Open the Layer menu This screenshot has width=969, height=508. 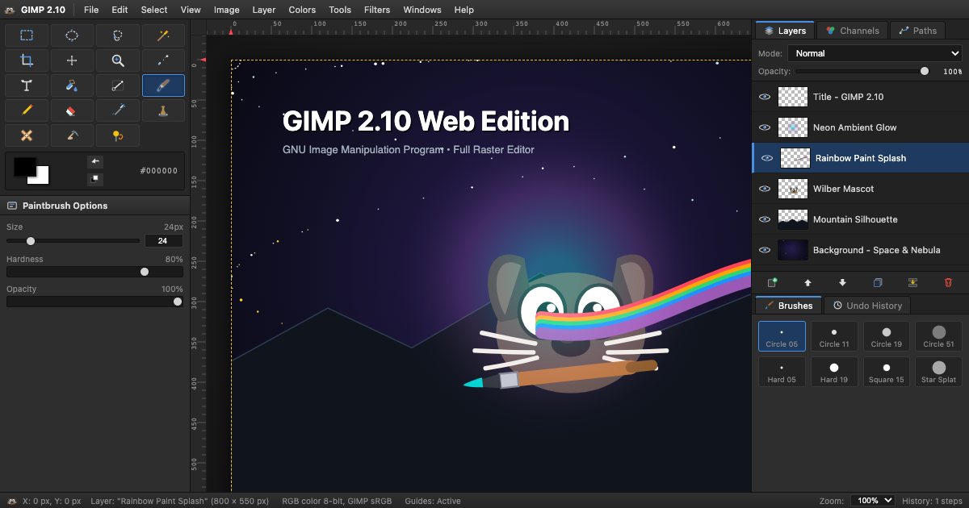(264, 10)
